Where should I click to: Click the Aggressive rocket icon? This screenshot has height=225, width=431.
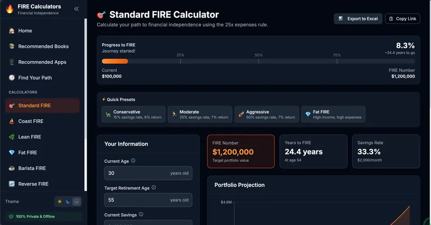pos(241,114)
